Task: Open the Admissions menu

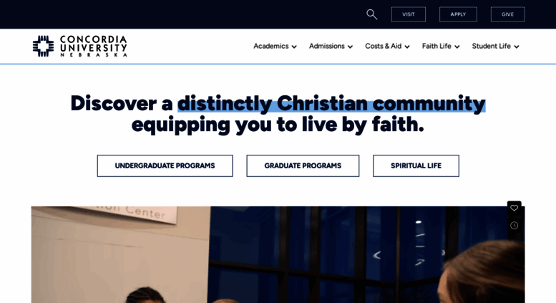Action: pos(326,46)
